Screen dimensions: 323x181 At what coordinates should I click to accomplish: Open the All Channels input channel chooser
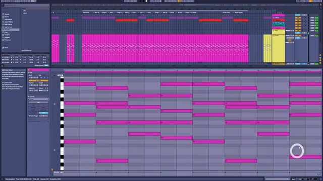[290, 38]
